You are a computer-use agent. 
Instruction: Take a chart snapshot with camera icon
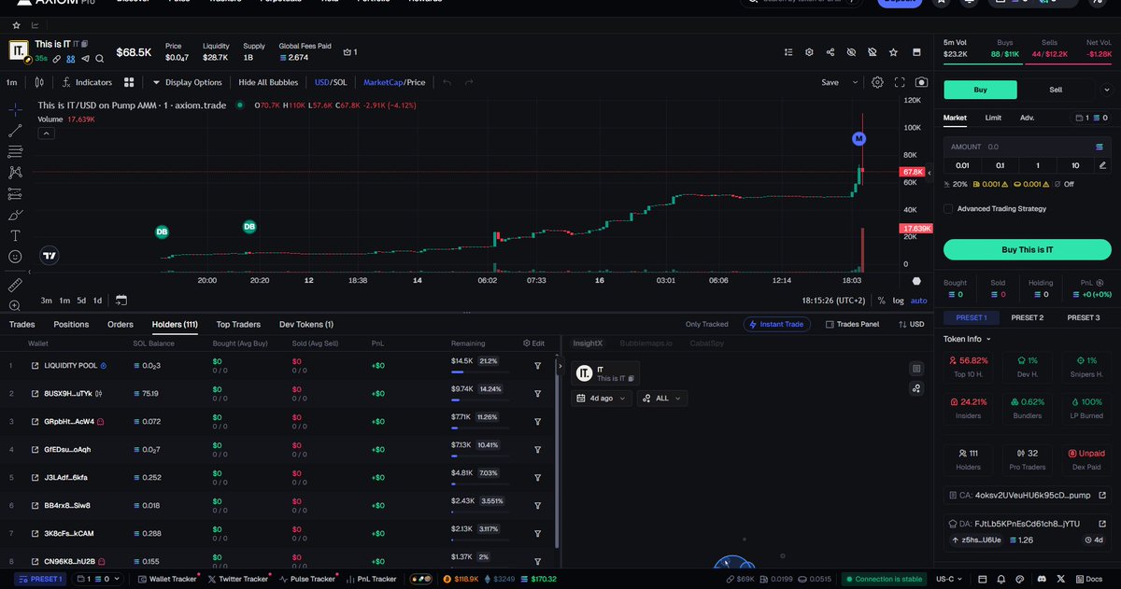[x=922, y=82]
